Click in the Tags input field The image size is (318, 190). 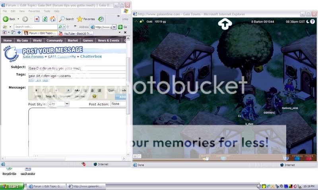[77, 76]
